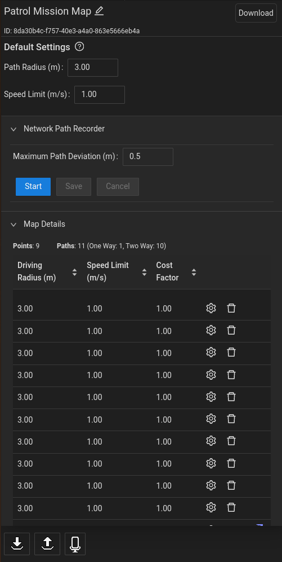Screen dimensions: 282x562
Task: Sort by Driving Radius column
Action: [x=74, y=273]
